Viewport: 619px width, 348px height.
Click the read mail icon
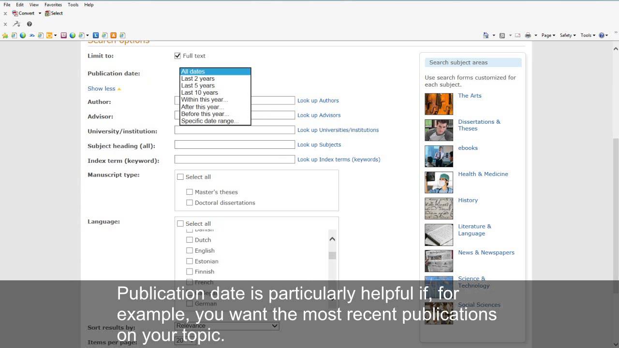point(518,35)
